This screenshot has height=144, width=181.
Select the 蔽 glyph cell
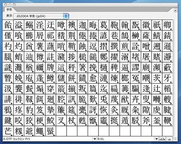168,67
